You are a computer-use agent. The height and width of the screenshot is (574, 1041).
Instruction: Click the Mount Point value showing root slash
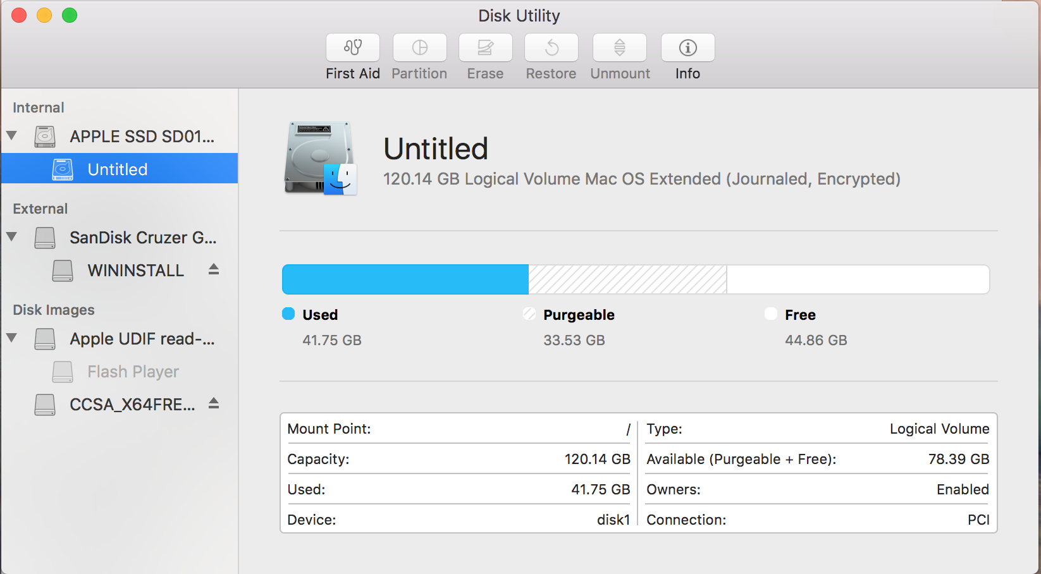click(626, 429)
